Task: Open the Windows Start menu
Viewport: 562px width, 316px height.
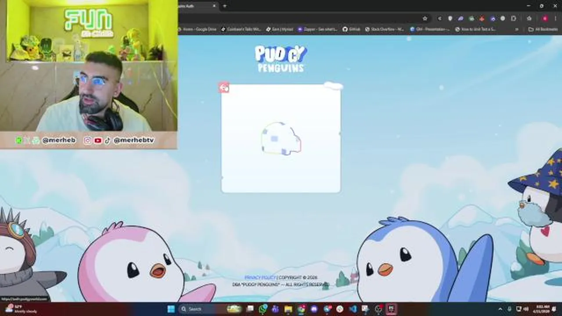Action: point(171,309)
